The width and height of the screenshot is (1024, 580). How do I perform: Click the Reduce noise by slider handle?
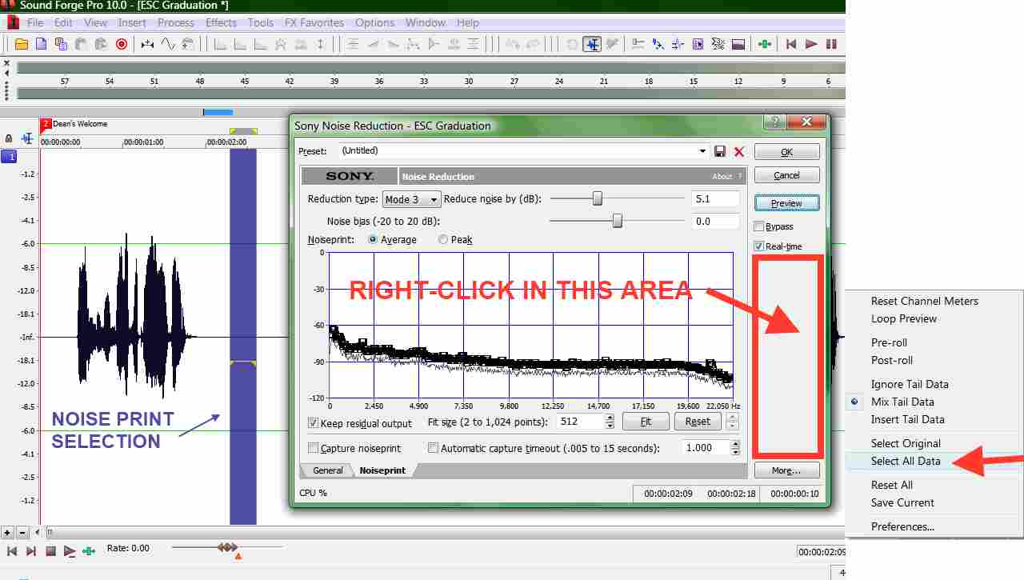[x=597, y=199]
